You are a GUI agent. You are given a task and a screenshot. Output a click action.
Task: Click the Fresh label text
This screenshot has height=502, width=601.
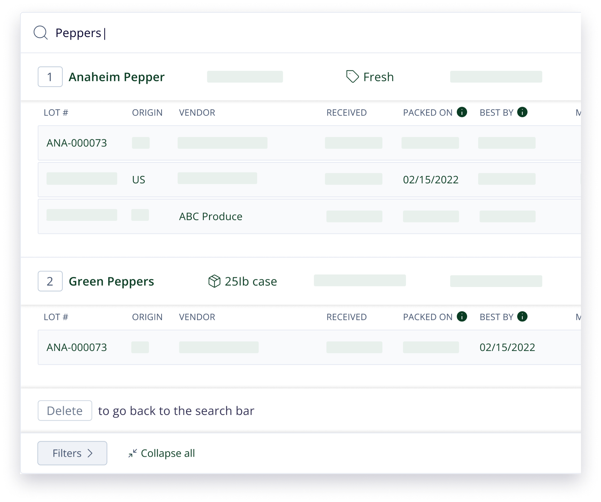(x=378, y=77)
